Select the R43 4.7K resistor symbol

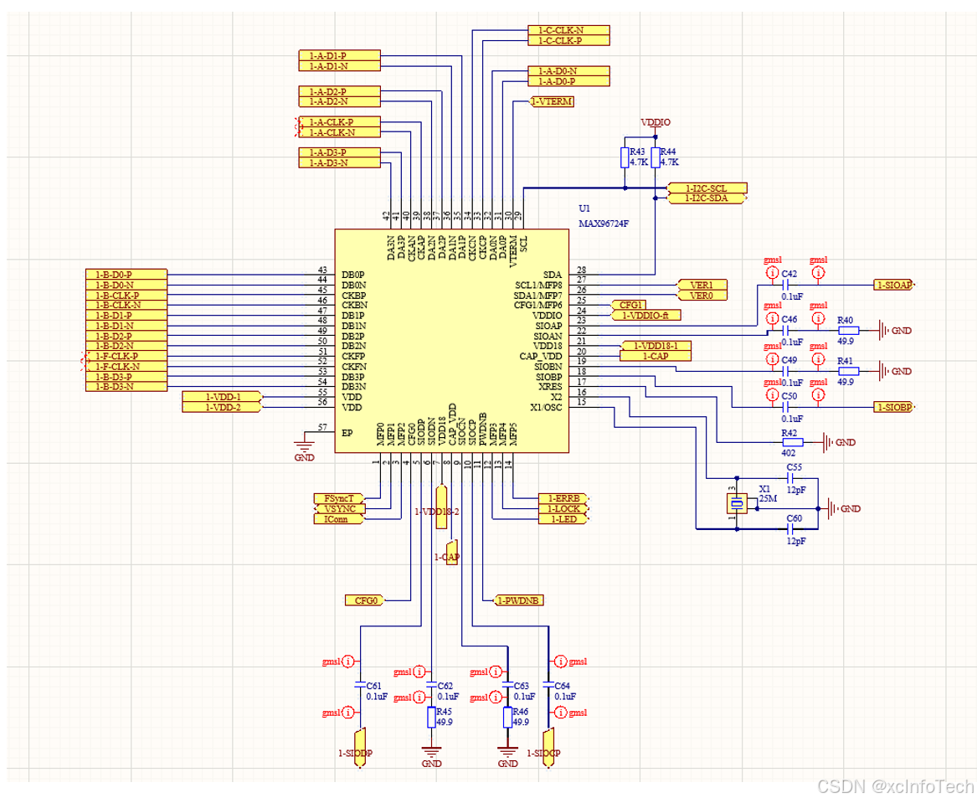[625, 157]
